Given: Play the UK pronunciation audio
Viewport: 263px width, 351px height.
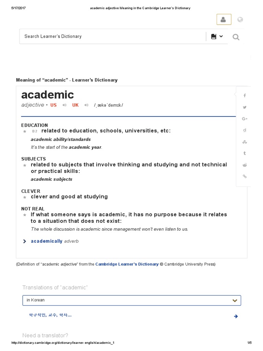Looking at the screenshot, I should click(x=87, y=105).
